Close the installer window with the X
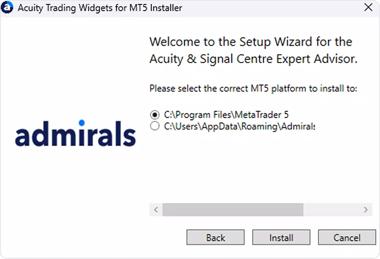The height and width of the screenshot is (259, 380). [368, 7]
